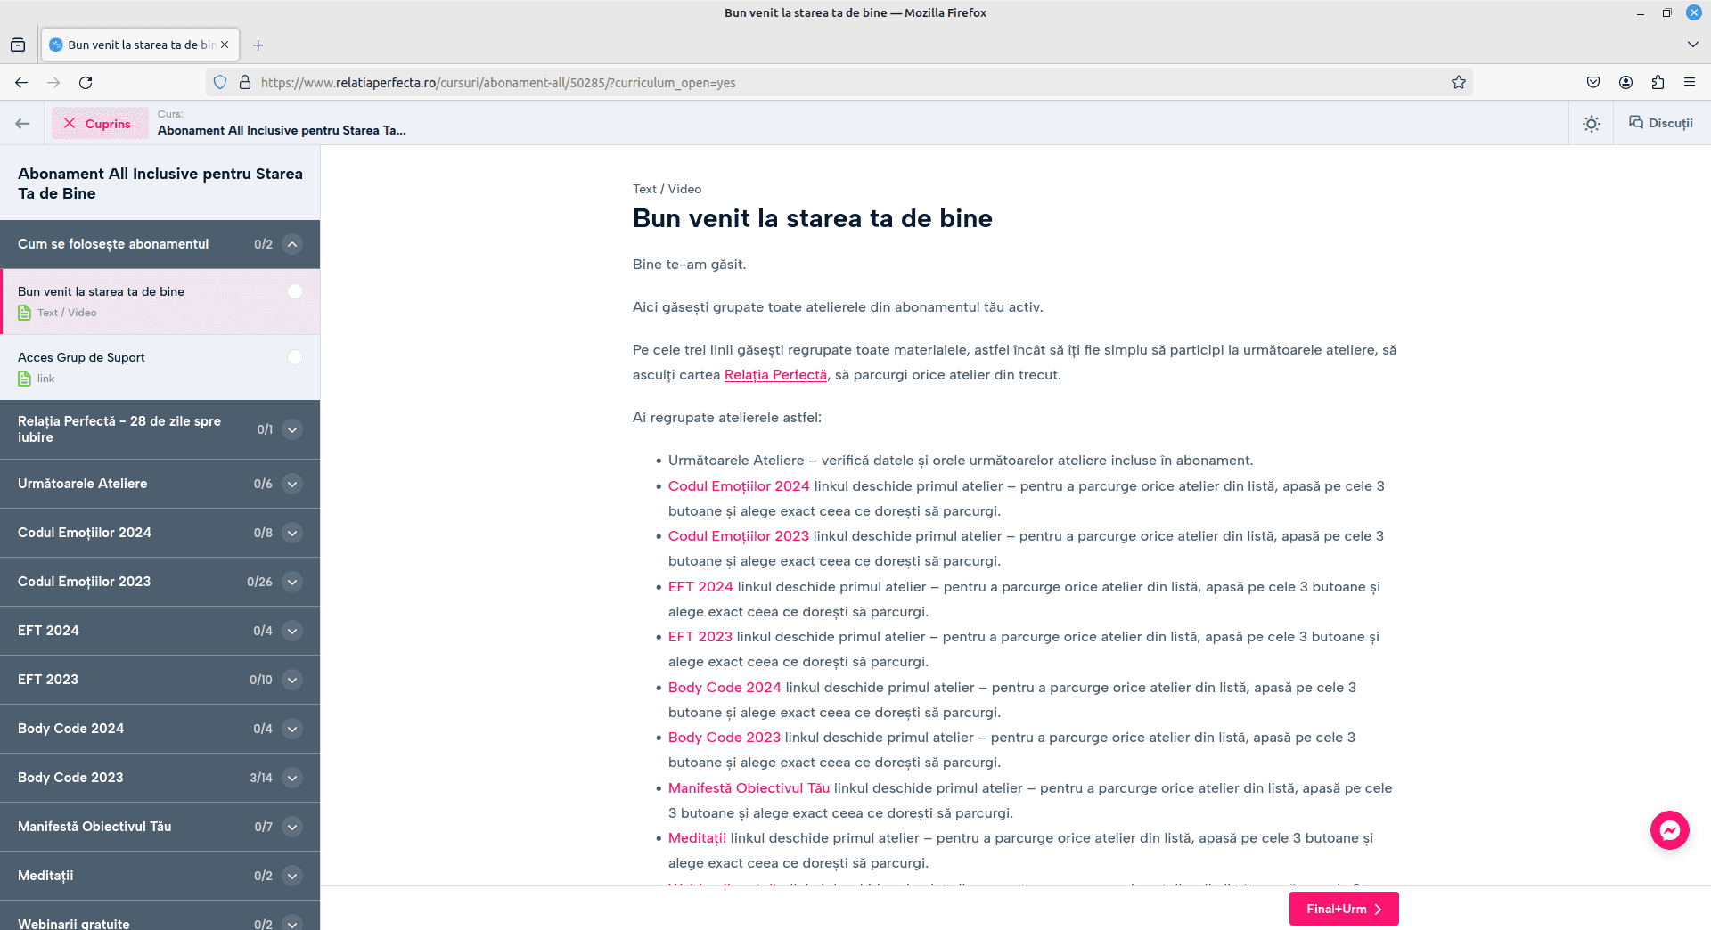Expand the Meditații section

[292, 876]
